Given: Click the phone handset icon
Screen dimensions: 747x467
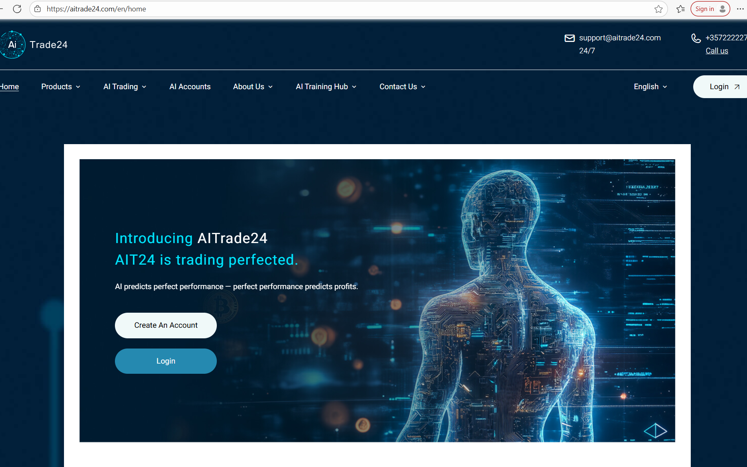Looking at the screenshot, I should 696,38.
